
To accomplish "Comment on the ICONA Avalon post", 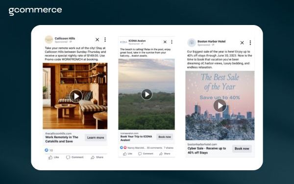I will 146,154.
